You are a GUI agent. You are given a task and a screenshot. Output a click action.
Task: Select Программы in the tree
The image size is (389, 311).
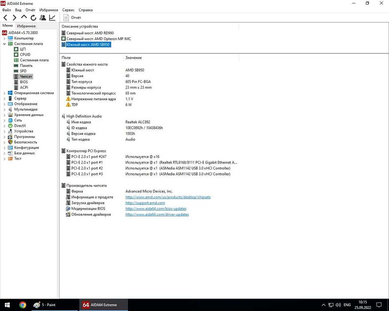(x=24, y=137)
